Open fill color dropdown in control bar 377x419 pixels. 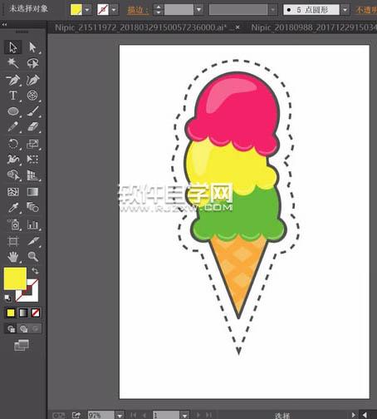[87, 10]
